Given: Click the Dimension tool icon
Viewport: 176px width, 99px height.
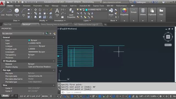Looking at the screenshot, I should [x=62, y=10].
